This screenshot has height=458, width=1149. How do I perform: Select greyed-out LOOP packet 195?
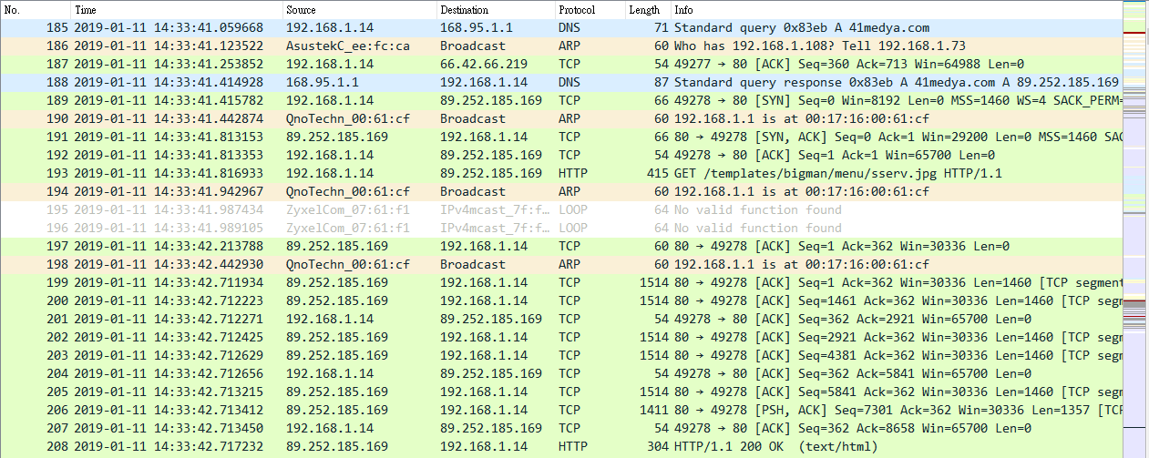click(561, 210)
